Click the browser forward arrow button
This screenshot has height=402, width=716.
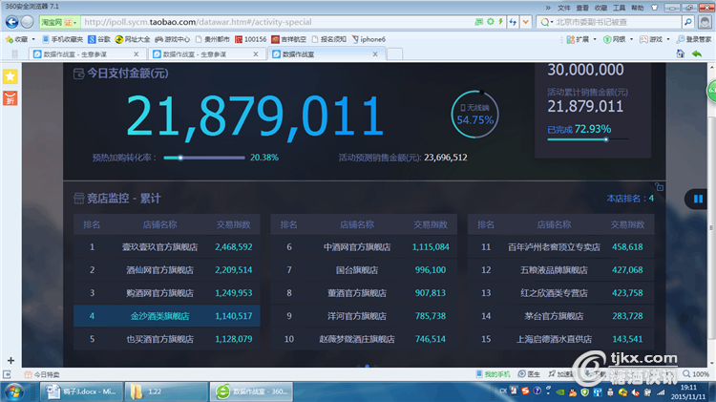(27, 22)
